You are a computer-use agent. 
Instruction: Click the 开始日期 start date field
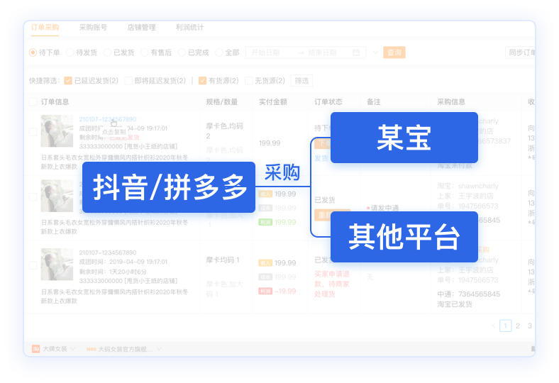click(265, 52)
